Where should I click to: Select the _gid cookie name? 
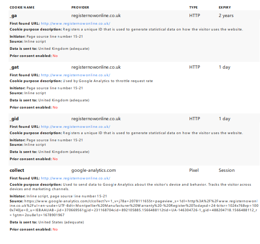click(x=14, y=119)
